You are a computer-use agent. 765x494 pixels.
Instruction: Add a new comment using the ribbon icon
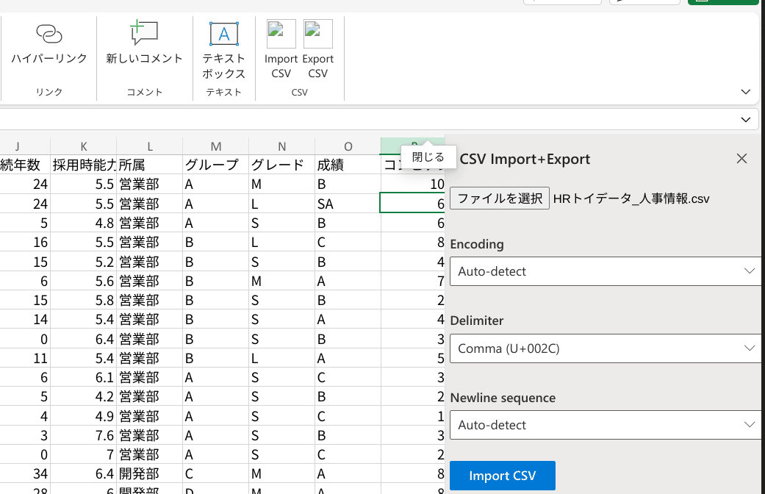(143, 44)
